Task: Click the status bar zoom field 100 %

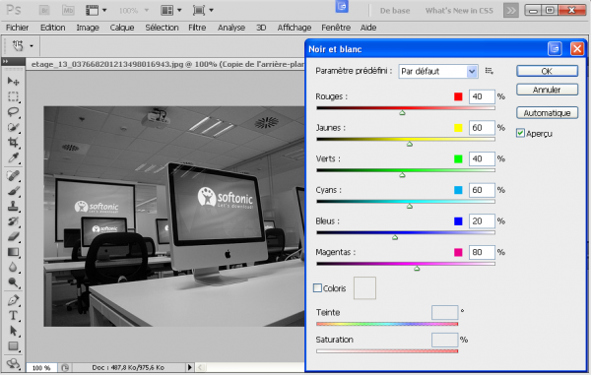Action: (x=41, y=368)
